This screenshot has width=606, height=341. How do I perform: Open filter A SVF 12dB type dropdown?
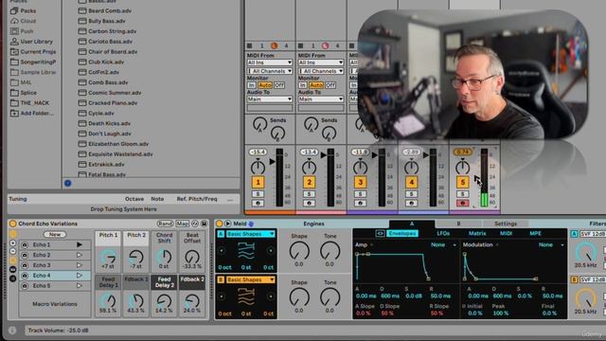592,234
